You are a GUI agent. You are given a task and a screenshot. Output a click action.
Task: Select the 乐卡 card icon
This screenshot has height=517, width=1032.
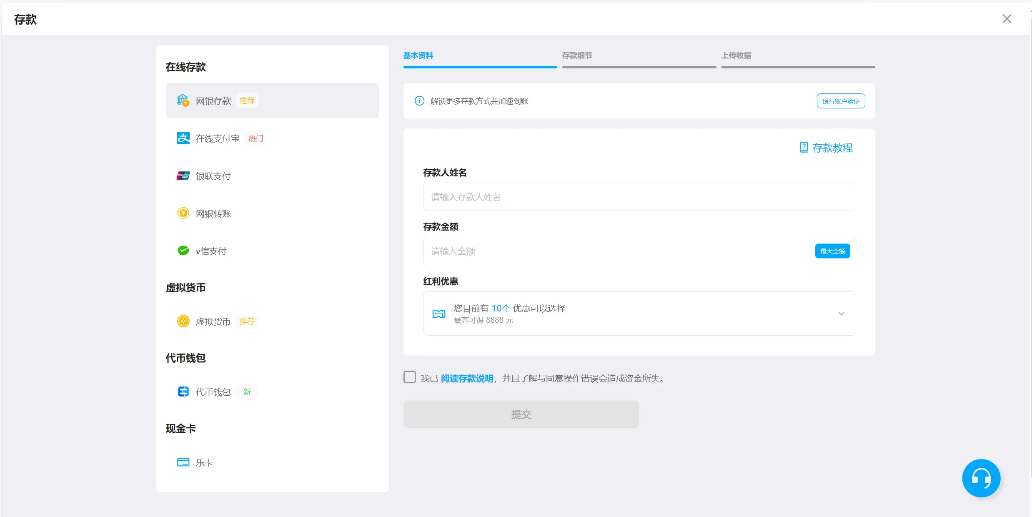[183, 462]
